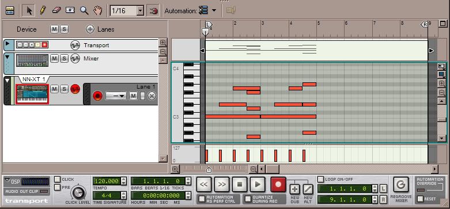The image size is (450, 209).
Task: Enable the Pre count-in checkbox
Action: coord(58,188)
